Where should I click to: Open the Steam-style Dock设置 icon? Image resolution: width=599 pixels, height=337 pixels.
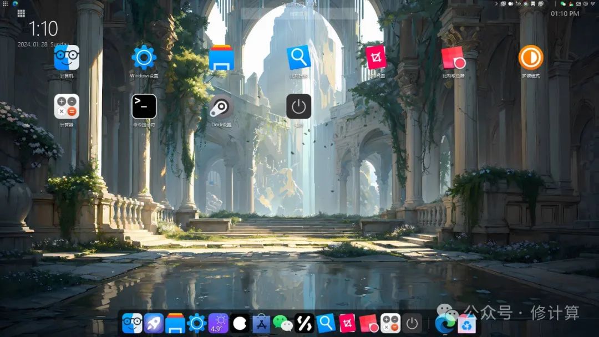pyautogui.click(x=221, y=108)
